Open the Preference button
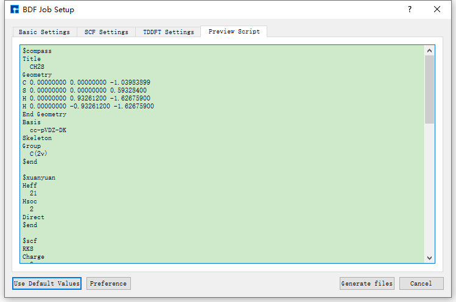The image size is (456, 302). pyautogui.click(x=108, y=283)
